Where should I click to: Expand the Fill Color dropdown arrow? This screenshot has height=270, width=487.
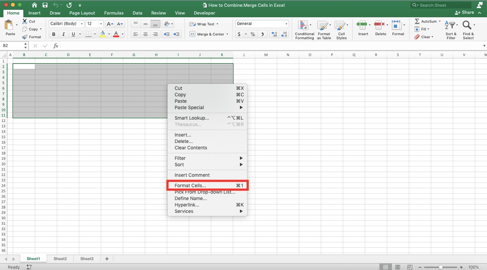(x=109, y=34)
